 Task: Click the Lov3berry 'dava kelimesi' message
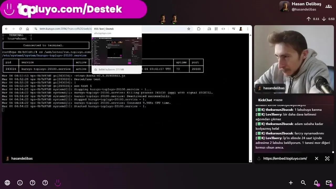coord(286,117)
